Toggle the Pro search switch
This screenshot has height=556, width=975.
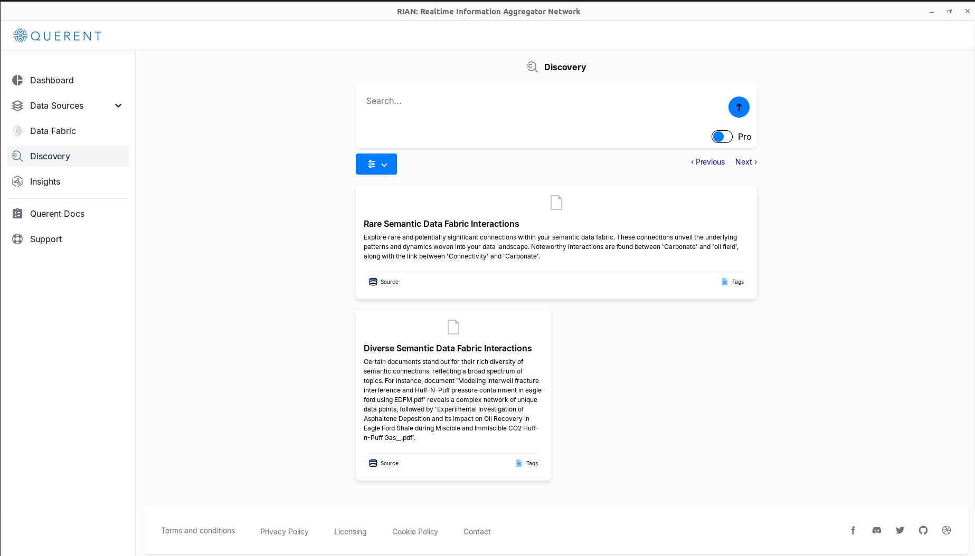[x=722, y=137]
